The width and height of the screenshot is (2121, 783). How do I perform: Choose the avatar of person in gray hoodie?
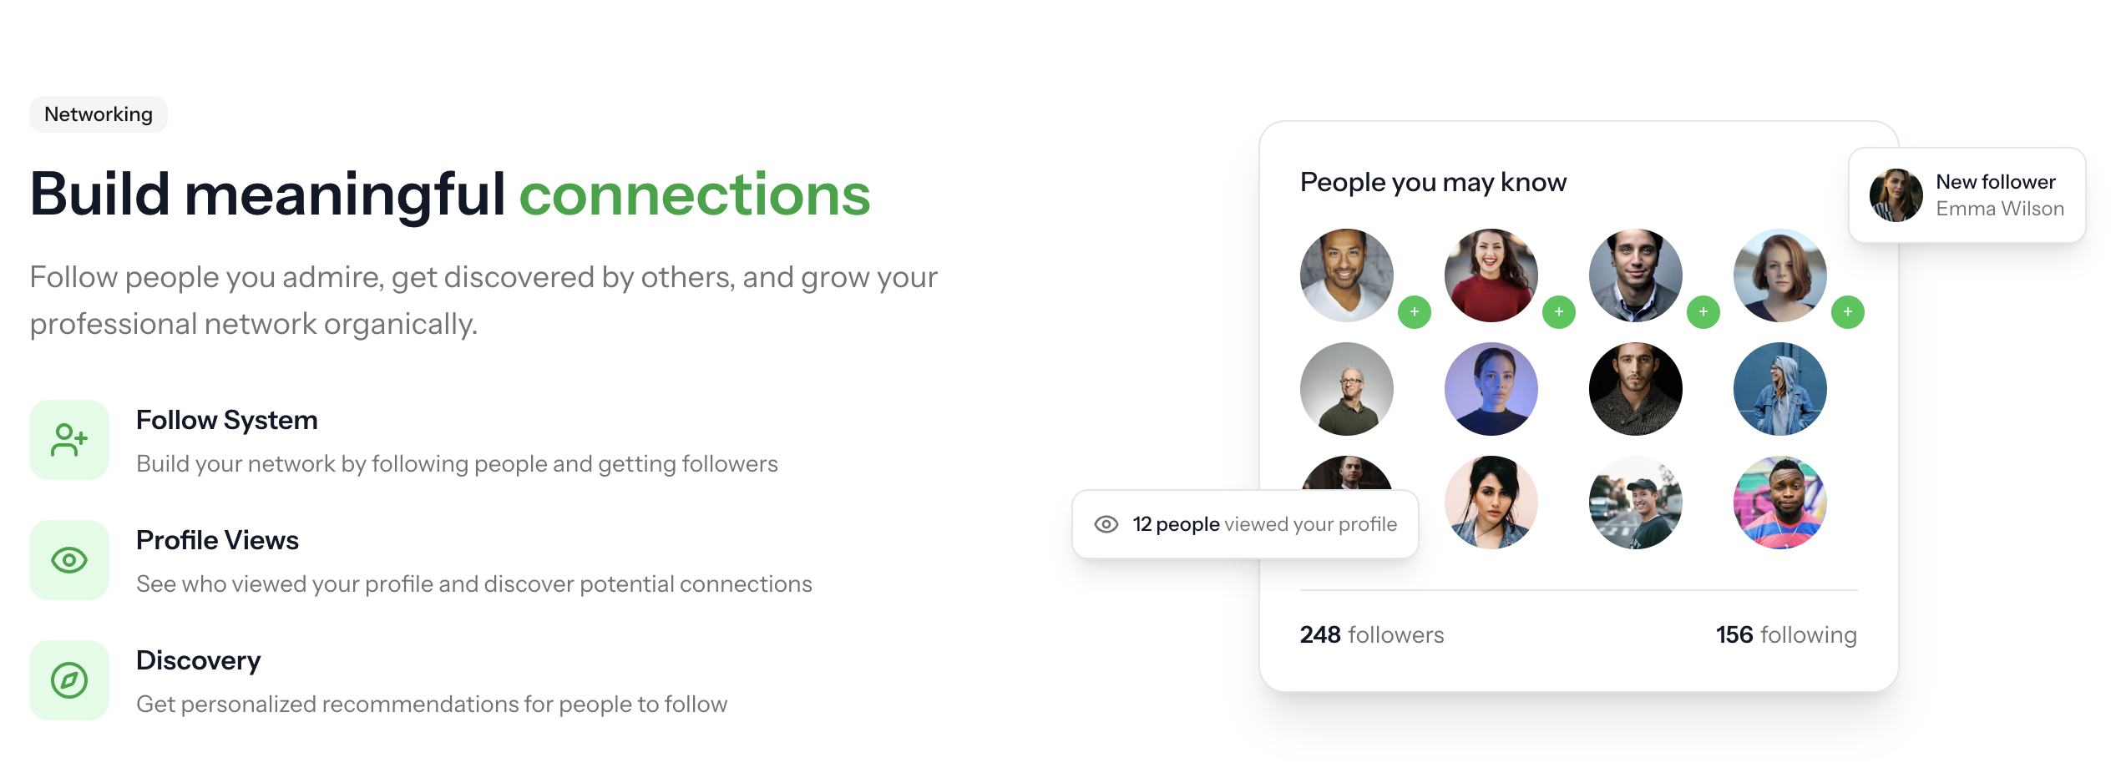pos(1779,389)
